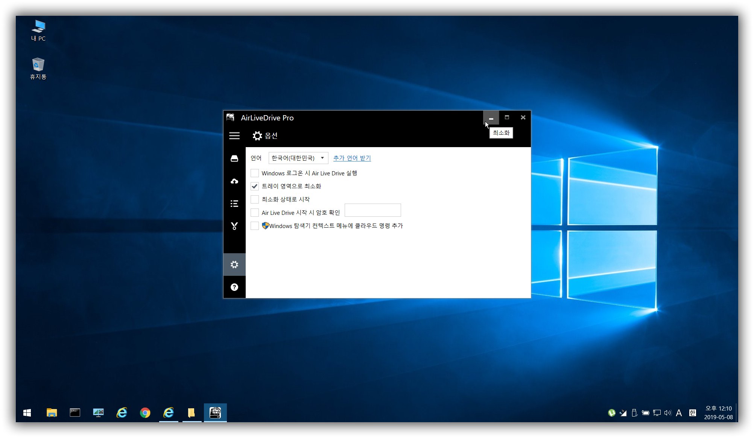
Task: Open the help question mark icon
Action: pos(234,287)
